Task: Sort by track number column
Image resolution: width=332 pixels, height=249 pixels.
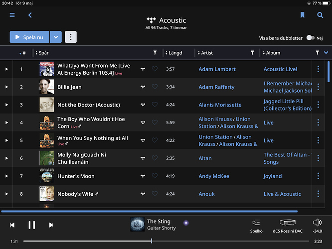Action: click(22, 53)
